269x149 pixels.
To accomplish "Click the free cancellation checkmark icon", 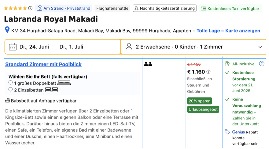I will pyautogui.click(x=227, y=73).
